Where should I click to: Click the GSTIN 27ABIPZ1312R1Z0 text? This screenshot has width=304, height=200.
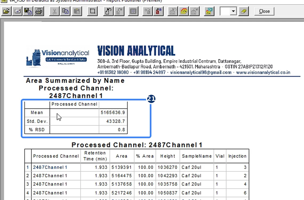pos(249,67)
